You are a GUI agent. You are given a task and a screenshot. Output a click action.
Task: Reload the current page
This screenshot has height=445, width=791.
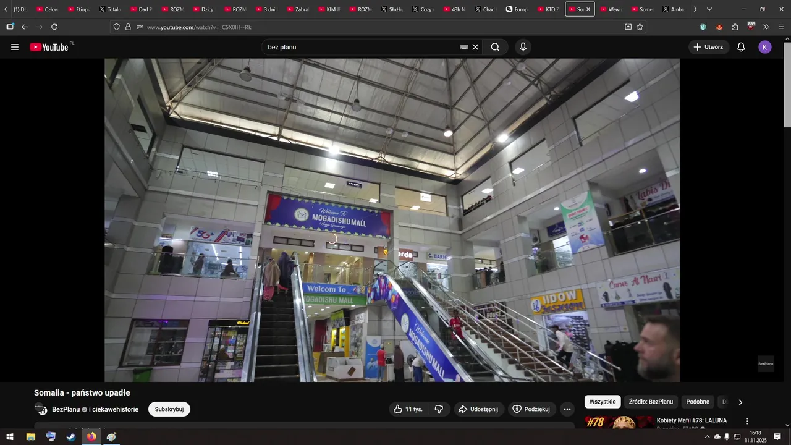(54, 27)
